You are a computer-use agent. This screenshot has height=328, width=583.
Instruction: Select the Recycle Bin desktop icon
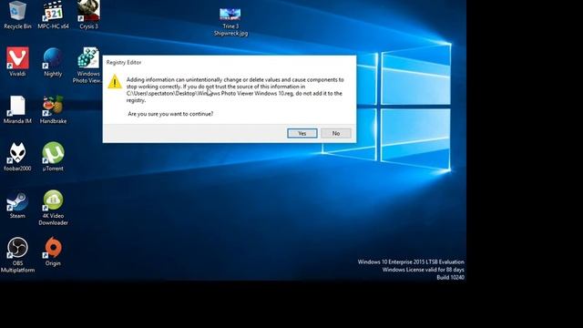pyautogui.click(x=17, y=15)
